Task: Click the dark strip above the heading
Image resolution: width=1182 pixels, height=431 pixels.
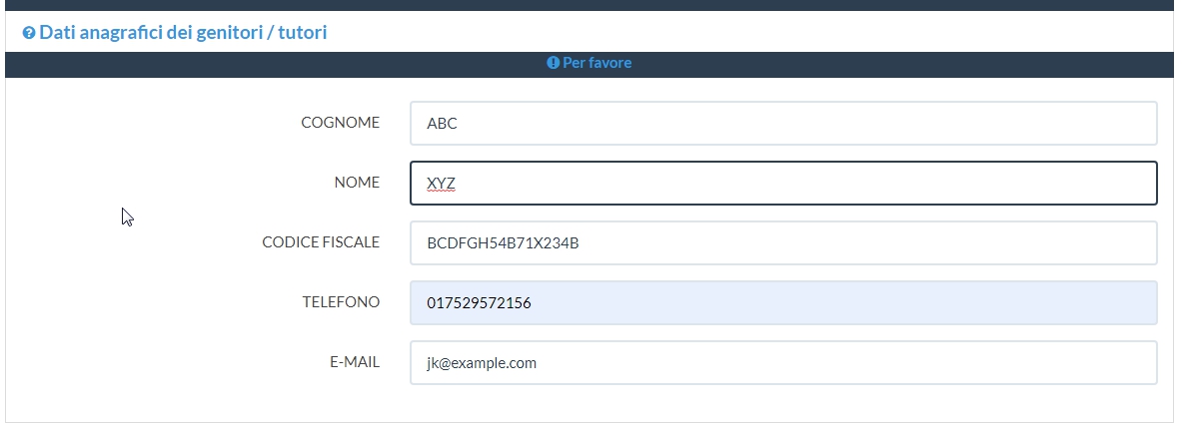Action: click(x=590, y=5)
